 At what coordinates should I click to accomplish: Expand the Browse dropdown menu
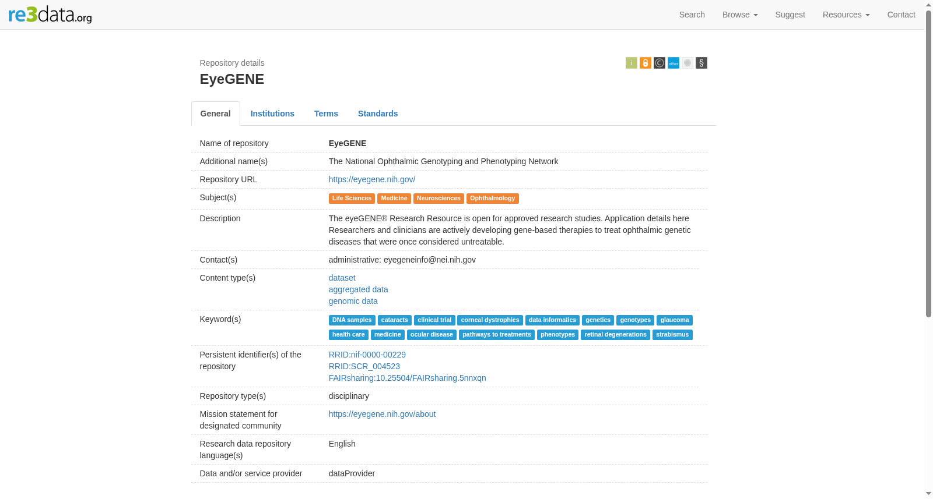[x=740, y=15]
